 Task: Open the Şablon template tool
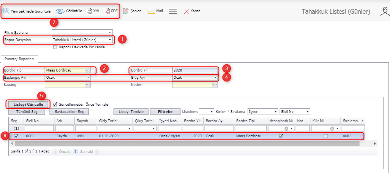pos(132,11)
